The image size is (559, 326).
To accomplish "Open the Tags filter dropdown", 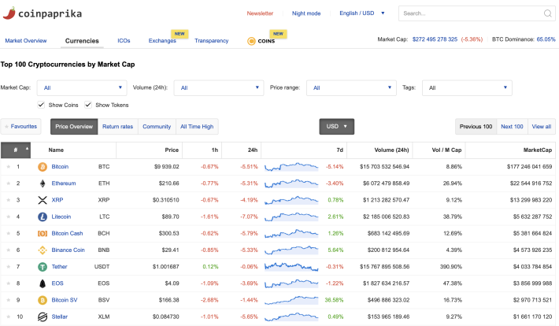I will coord(467,87).
